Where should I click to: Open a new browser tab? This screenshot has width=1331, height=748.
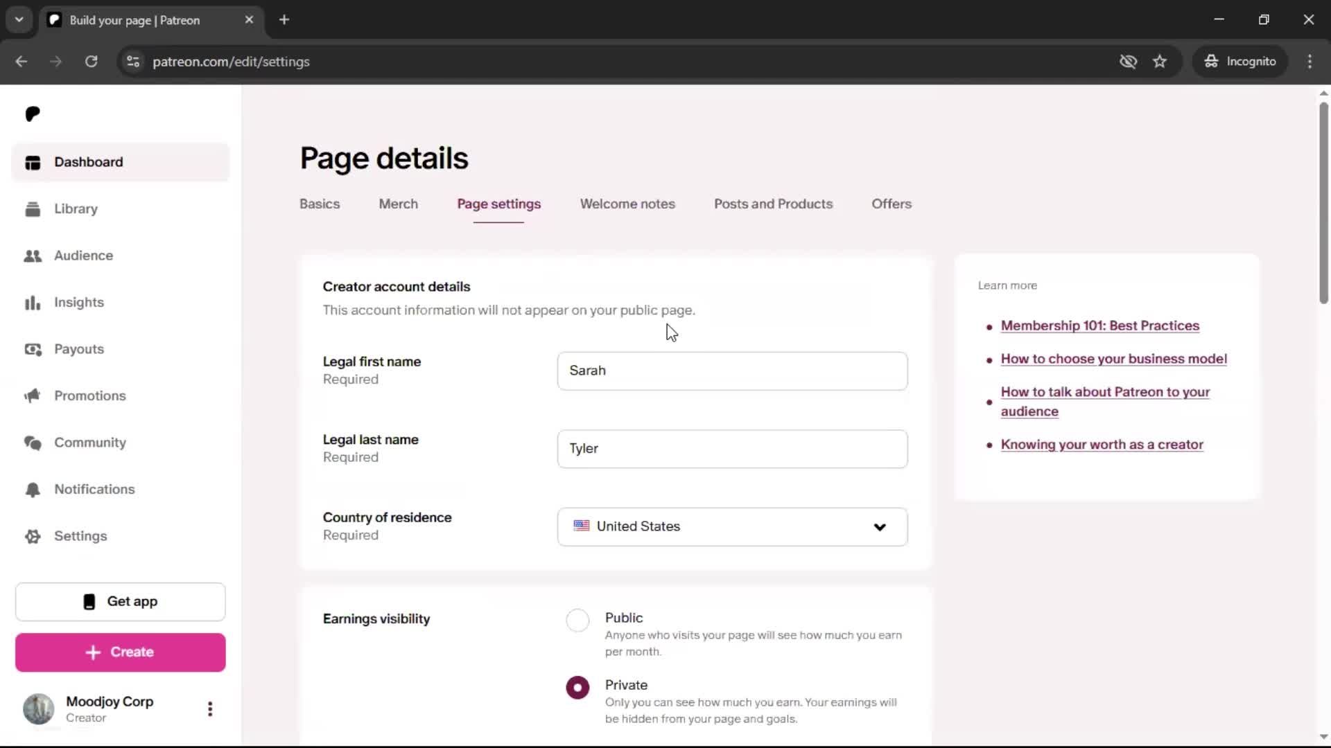coord(284,20)
